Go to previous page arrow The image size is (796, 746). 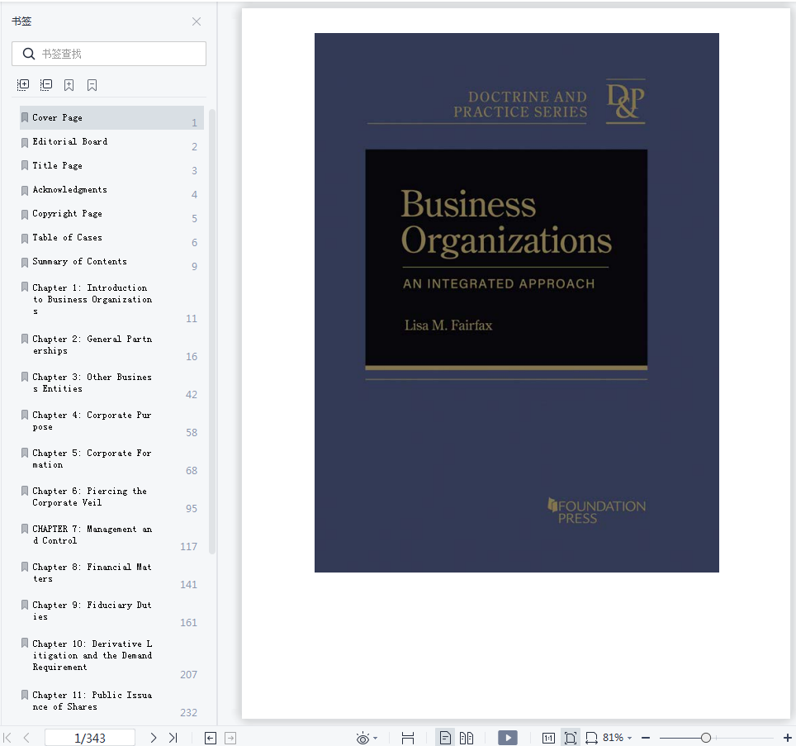point(26,738)
